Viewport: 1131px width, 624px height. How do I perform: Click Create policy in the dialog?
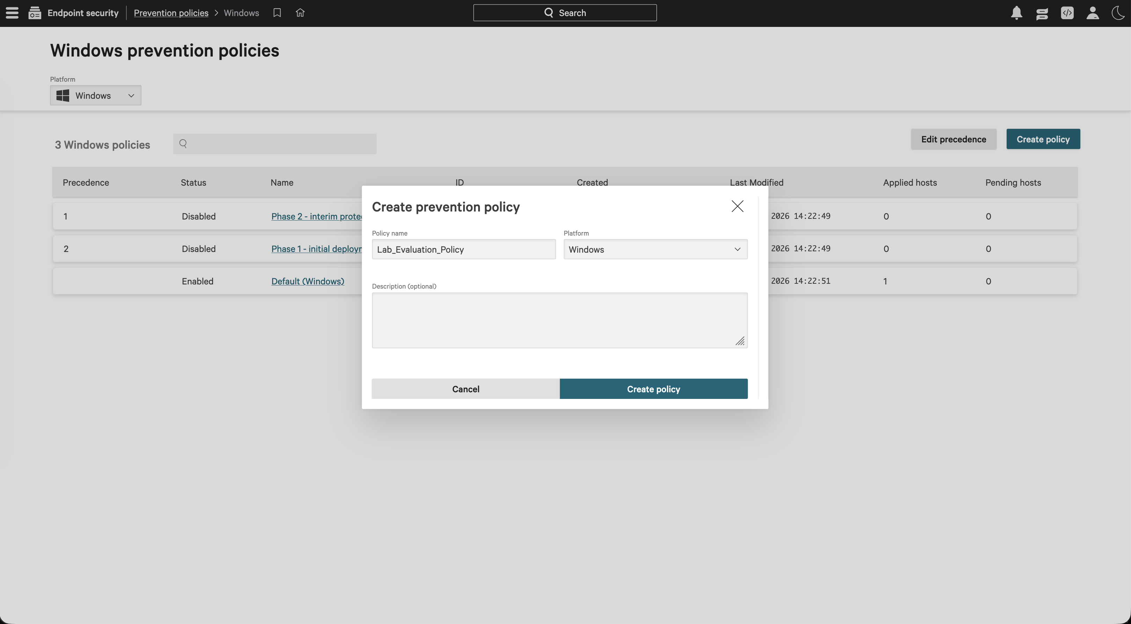(x=653, y=389)
